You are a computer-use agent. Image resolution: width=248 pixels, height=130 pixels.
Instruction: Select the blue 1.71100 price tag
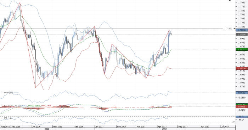pyautogui.click(x=242, y=30)
